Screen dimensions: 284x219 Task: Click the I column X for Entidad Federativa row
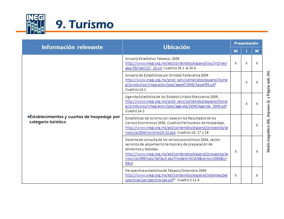[x=246, y=82]
